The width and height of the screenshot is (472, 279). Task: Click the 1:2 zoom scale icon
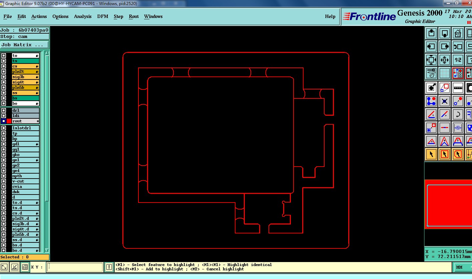point(458,60)
